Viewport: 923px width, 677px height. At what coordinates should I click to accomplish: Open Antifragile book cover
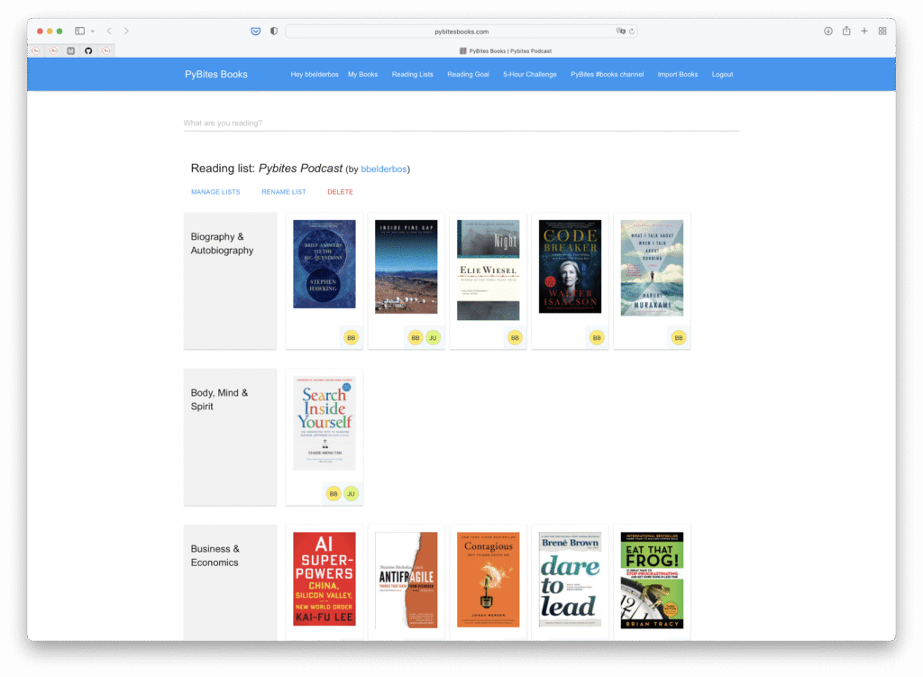pyautogui.click(x=407, y=581)
